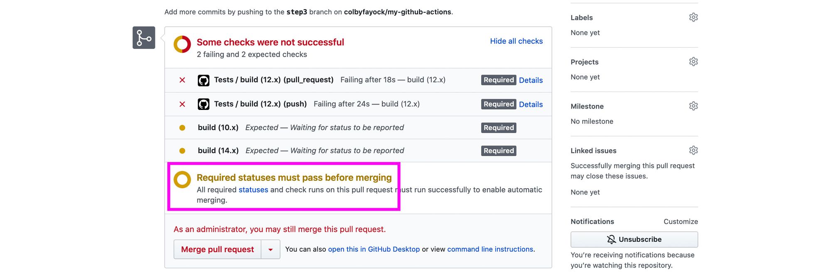Click the Linked issues heading
This screenshot has width=831, height=277.
coord(593,151)
